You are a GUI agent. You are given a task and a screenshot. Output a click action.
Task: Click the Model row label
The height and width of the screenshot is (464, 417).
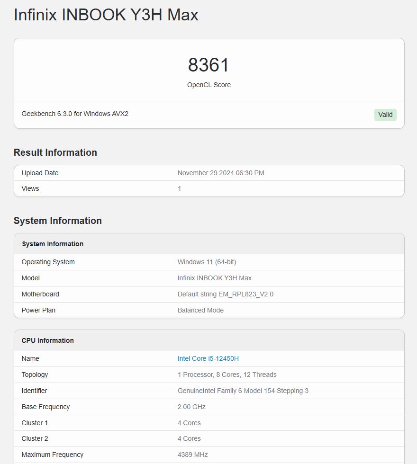click(x=30, y=278)
